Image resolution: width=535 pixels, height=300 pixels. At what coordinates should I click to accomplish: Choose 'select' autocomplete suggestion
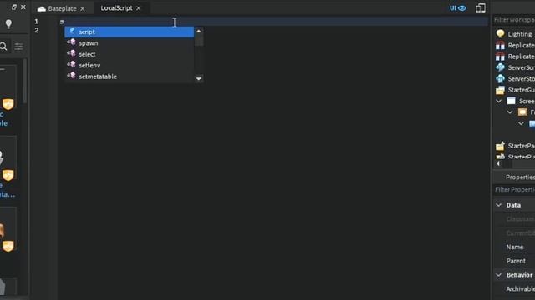coord(130,54)
